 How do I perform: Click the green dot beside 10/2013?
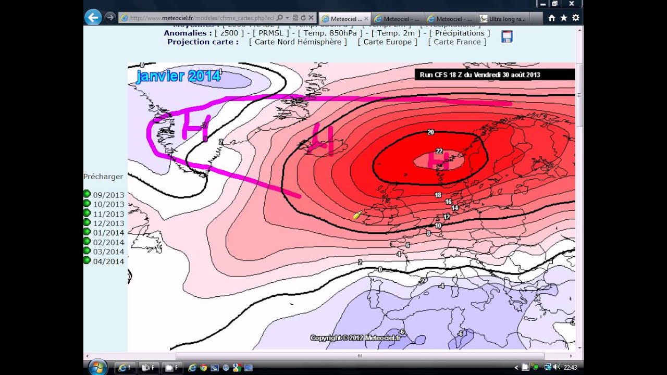click(87, 203)
